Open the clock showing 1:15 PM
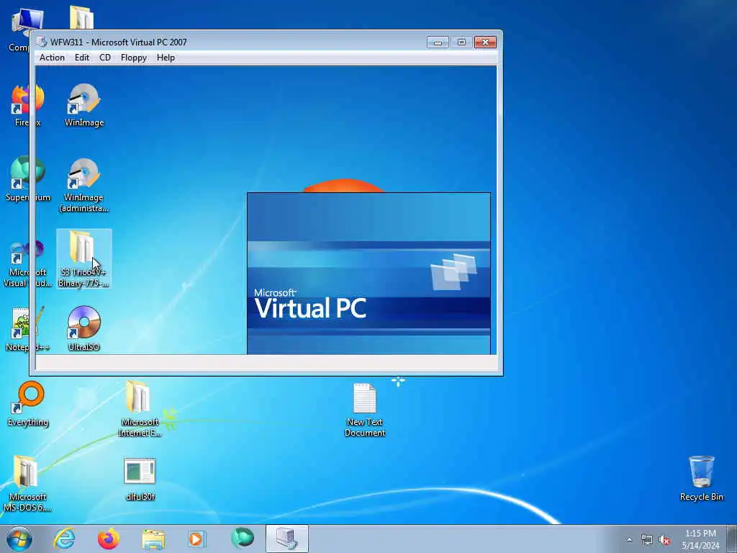The image size is (737, 553). click(x=700, y=539)
